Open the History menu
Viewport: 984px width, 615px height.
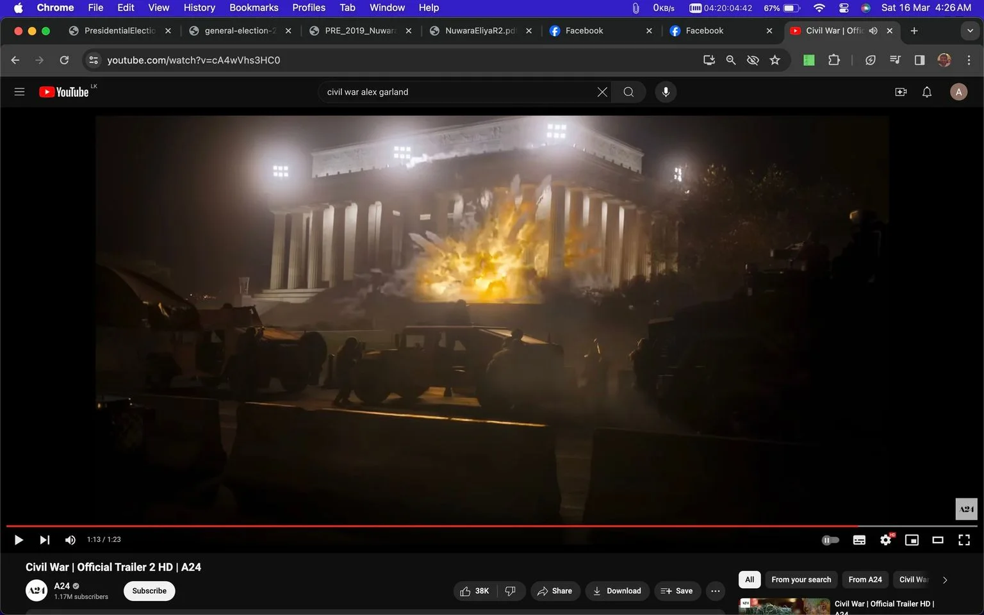pos(199,8)
